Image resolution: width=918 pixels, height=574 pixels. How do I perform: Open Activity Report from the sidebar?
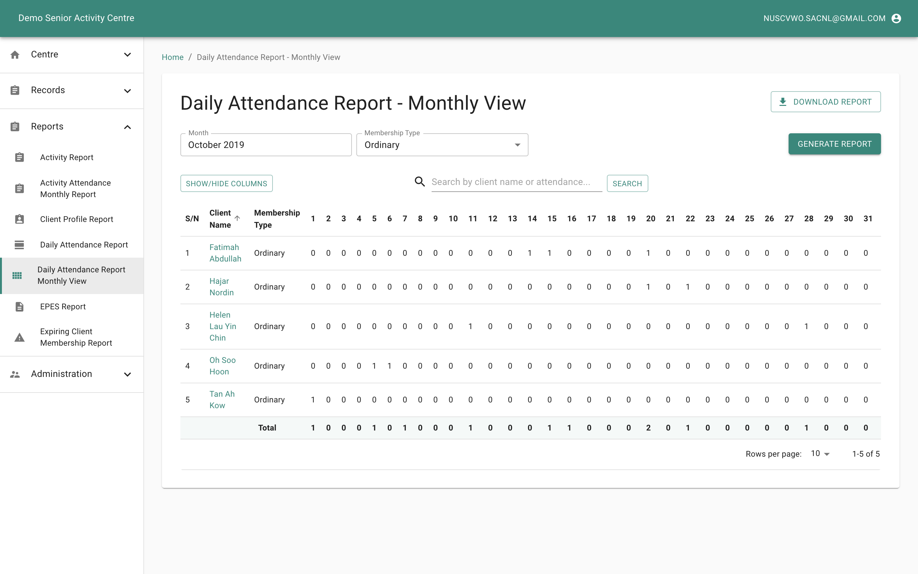coord(67,157)
